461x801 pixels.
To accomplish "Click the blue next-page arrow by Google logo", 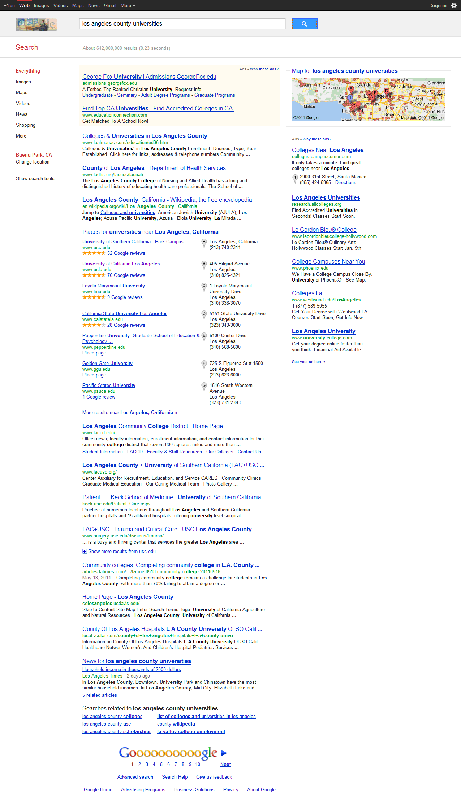I will 224,753.
